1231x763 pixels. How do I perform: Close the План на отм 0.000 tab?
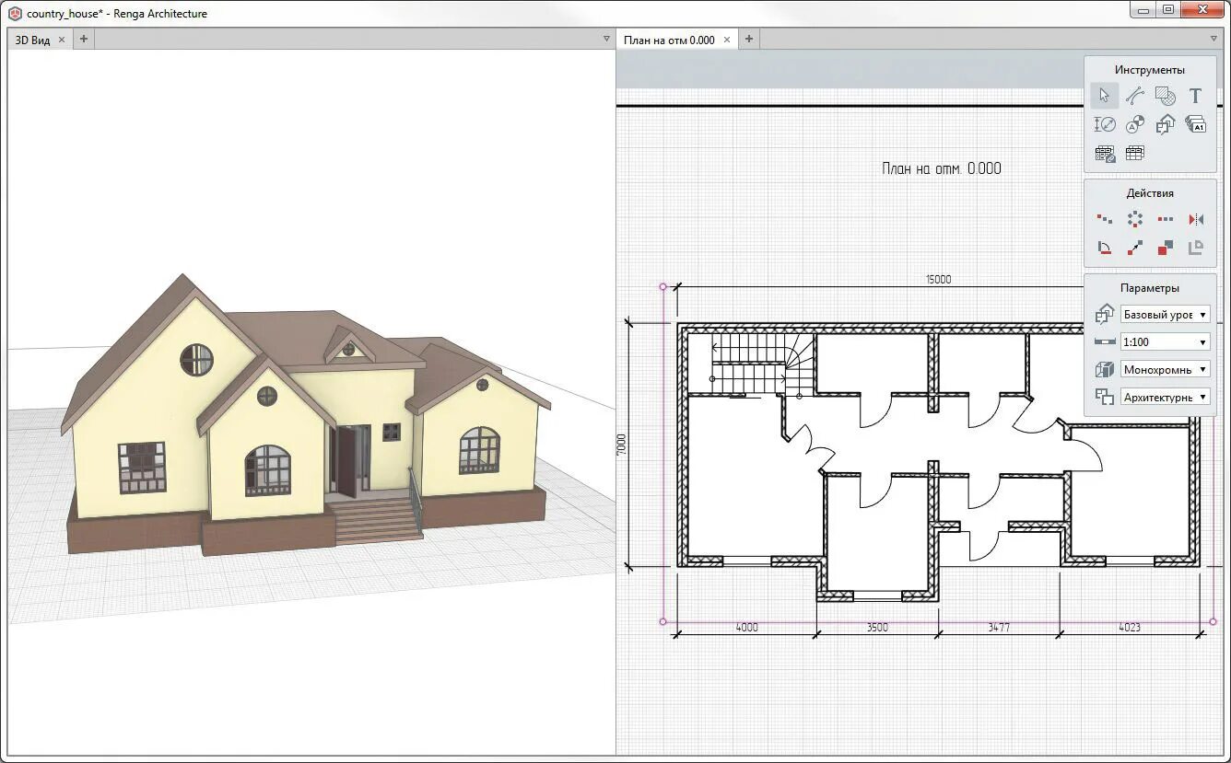pyautogui.click(x=727, y=40)
